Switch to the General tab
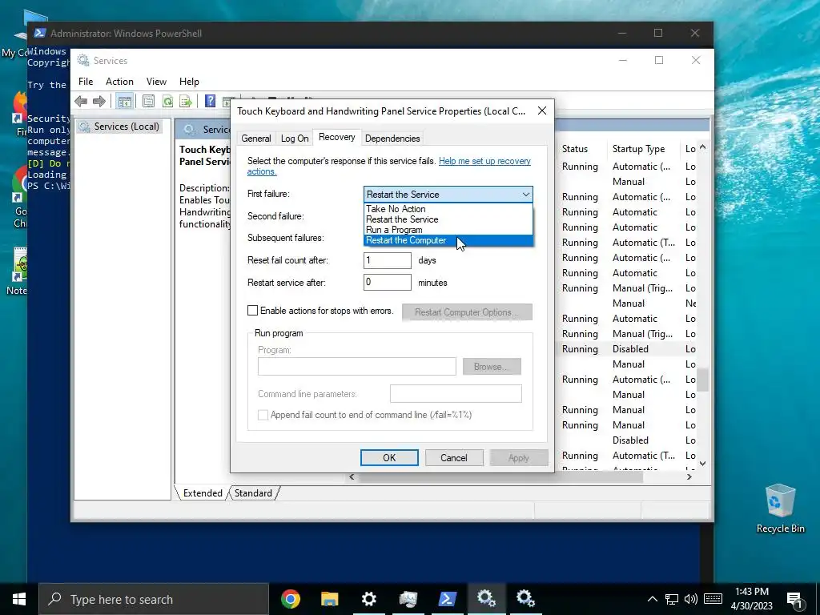The width and height of the screenshot is (820, 615). [x=256, y=139]
